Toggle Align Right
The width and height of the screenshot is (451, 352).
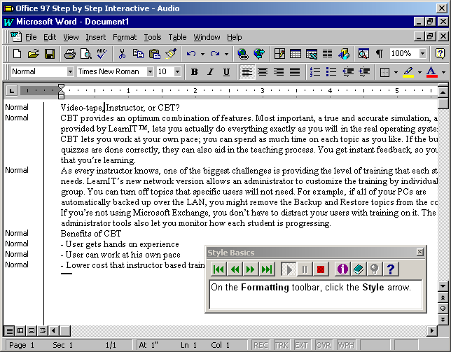coord(279,71)
